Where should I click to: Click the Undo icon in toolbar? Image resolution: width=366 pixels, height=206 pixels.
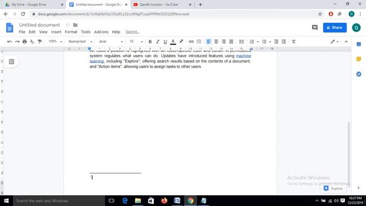[x=10, y=42]
